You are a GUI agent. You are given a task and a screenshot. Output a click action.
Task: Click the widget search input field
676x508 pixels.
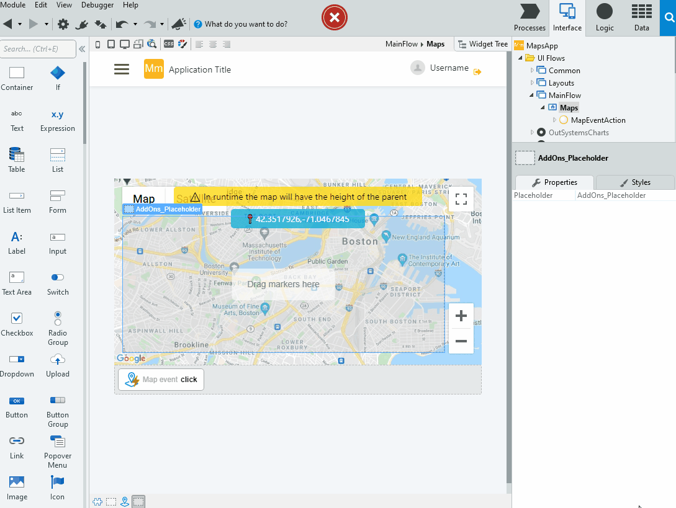pyautogui.click(x=38, y=48)
